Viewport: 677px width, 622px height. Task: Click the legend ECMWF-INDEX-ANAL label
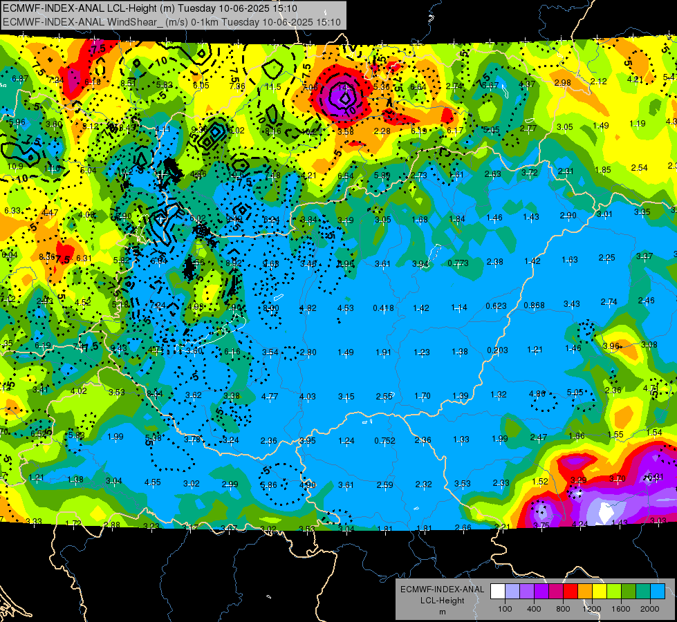(442, 590)
